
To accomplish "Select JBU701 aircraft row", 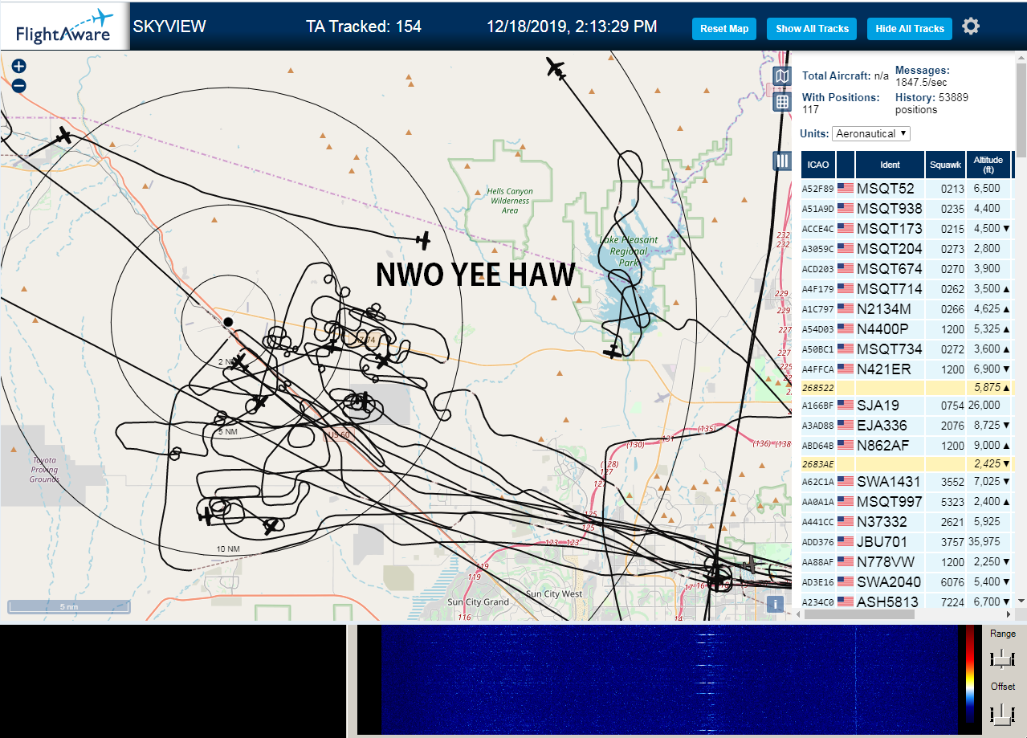I will tap(907, 541).
